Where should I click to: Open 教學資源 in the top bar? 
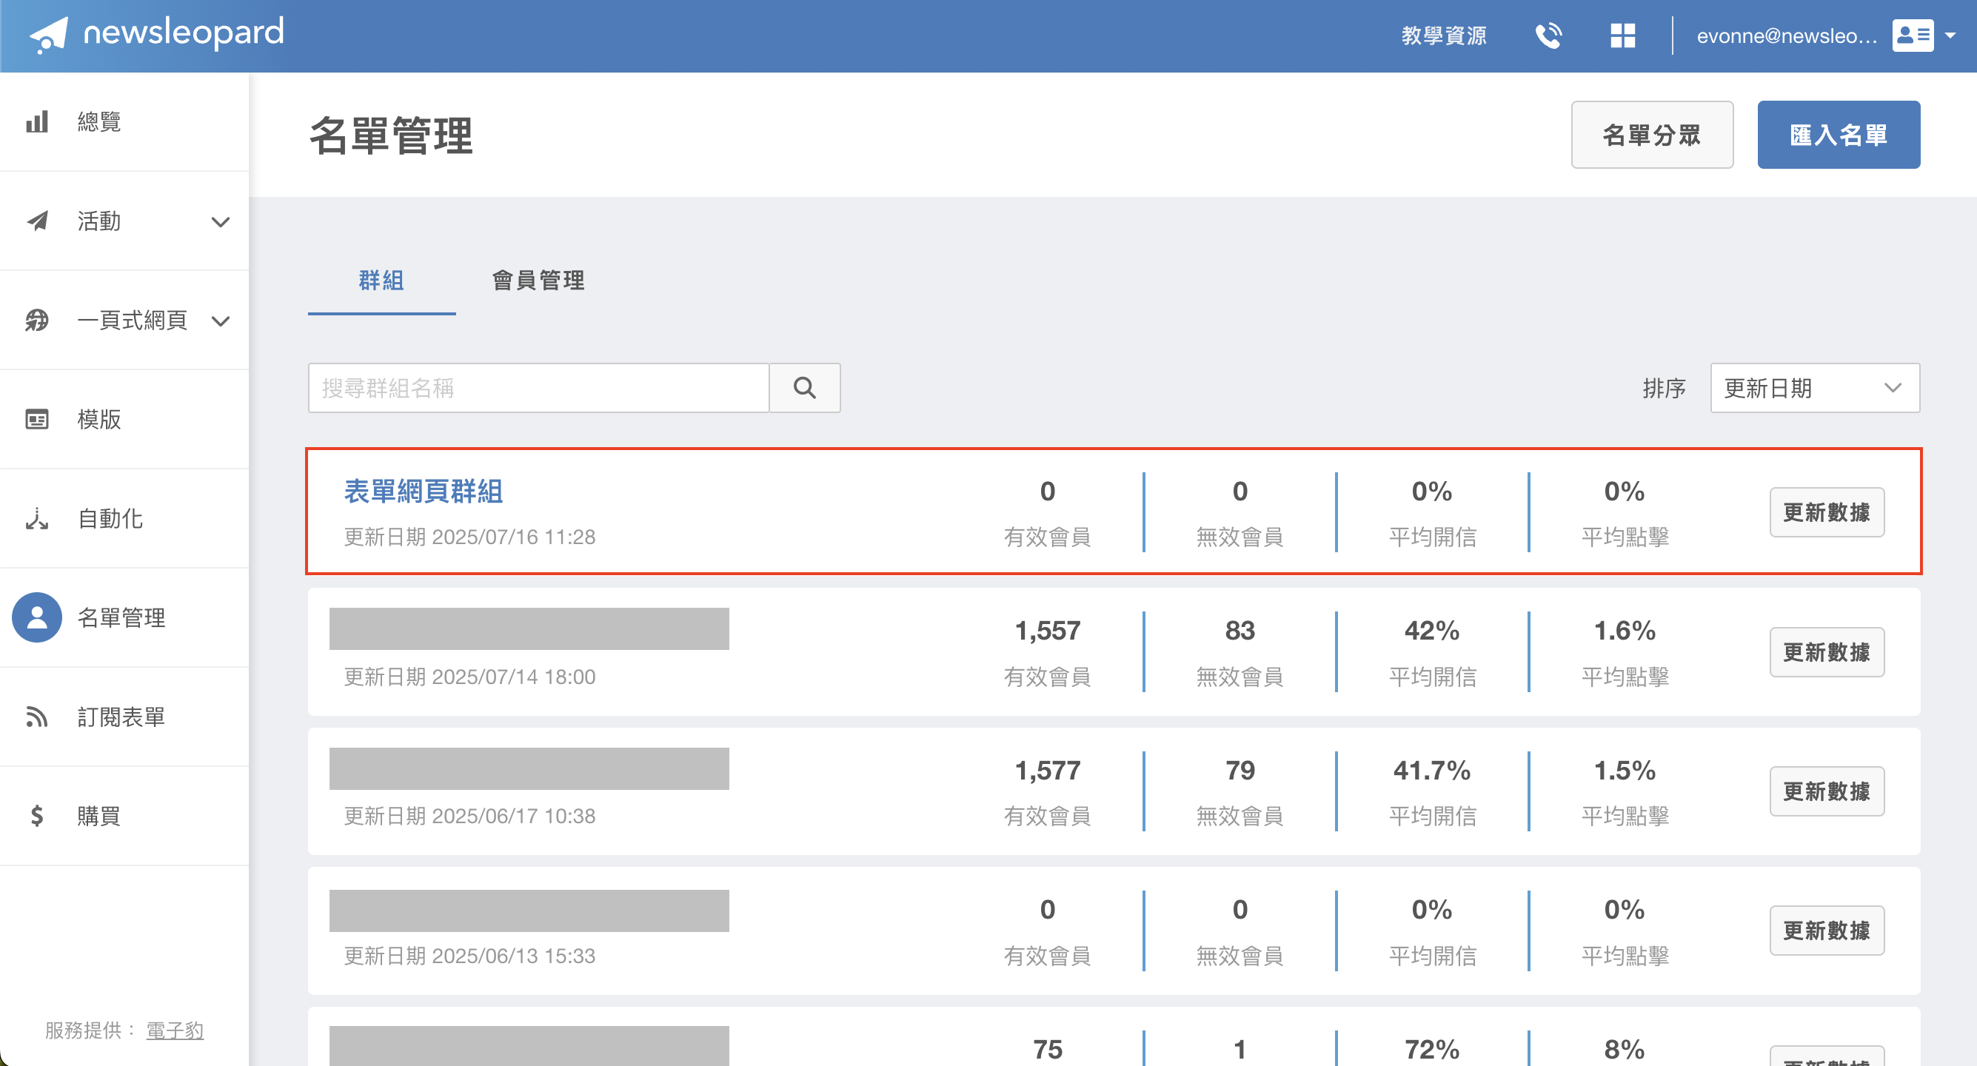click(1444, 36)
